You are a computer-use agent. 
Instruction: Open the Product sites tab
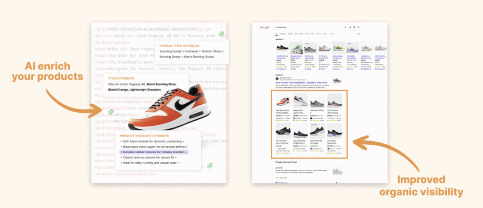(309, 33)
